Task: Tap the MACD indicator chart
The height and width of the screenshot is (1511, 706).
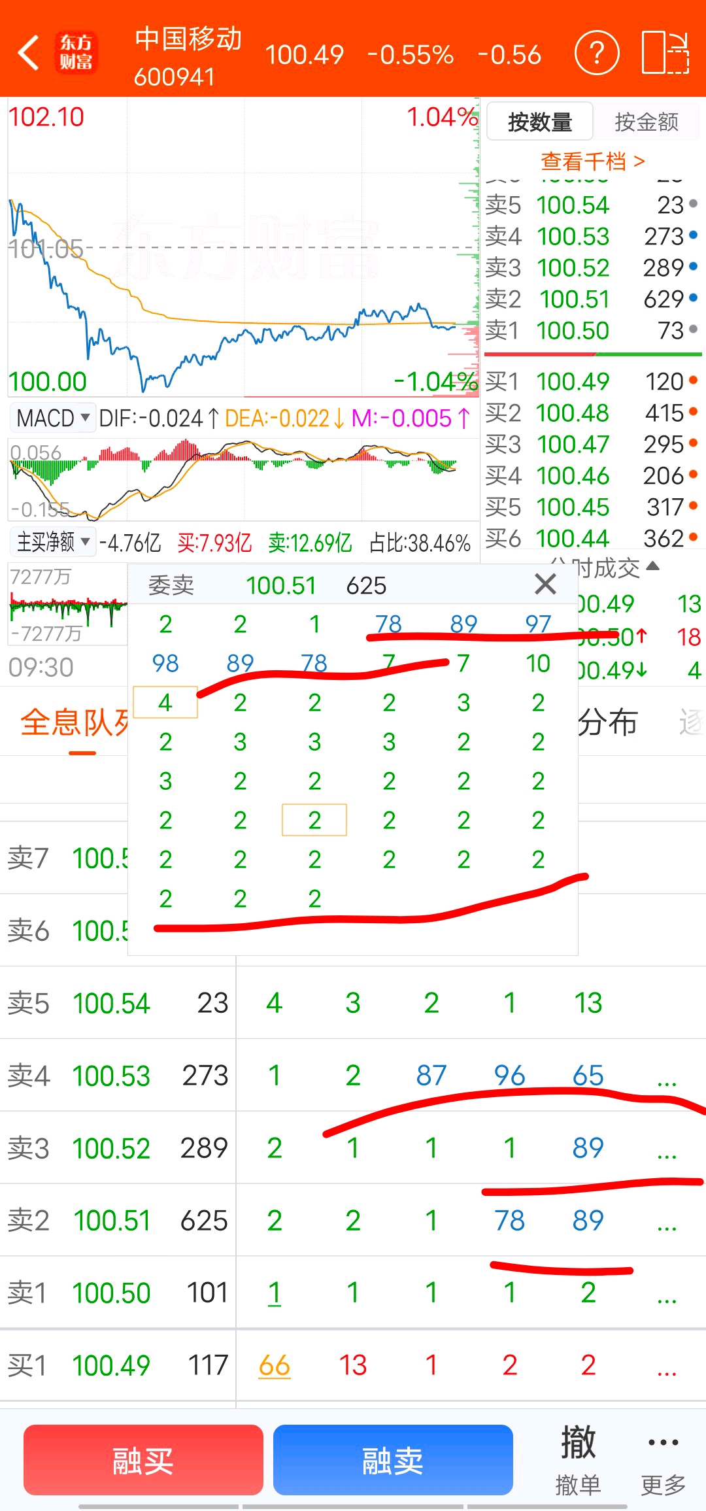Action: click(243, 479)
